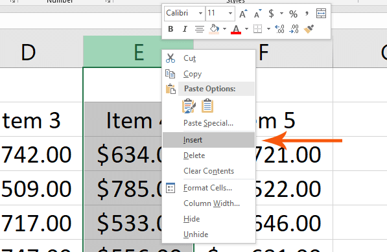Choose Delete from the context menu
The width and height of the screenshot is (387, 252).
point(209,155)
